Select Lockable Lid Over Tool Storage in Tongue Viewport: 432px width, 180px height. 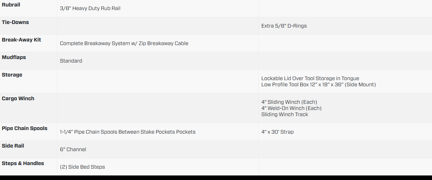tap(310, 78)
